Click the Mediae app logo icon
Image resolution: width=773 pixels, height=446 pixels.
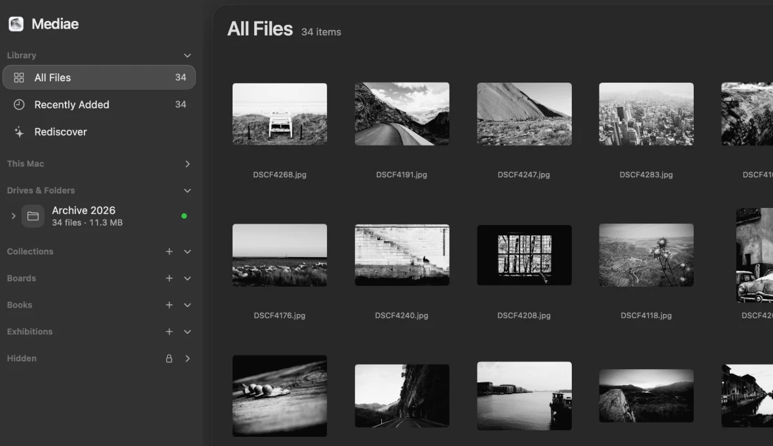pyautogui.click(x=16, y=24)
